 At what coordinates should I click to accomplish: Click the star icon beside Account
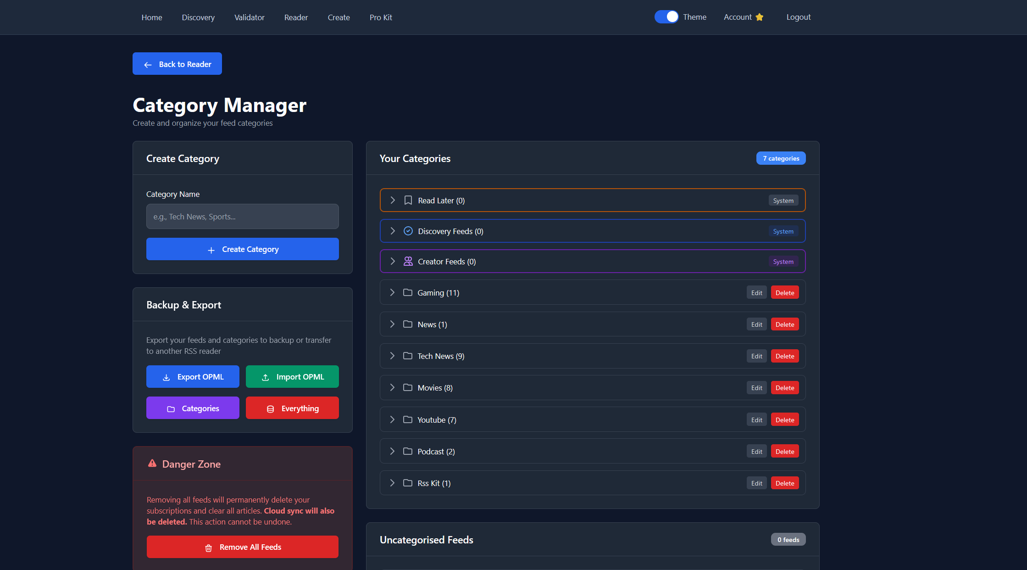[760, 17]
